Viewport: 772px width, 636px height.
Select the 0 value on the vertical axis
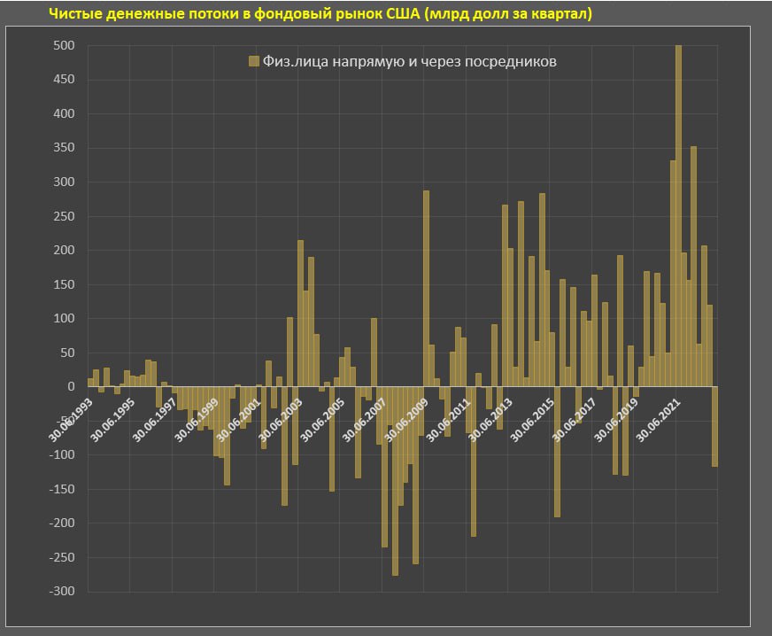pos(71,387)
